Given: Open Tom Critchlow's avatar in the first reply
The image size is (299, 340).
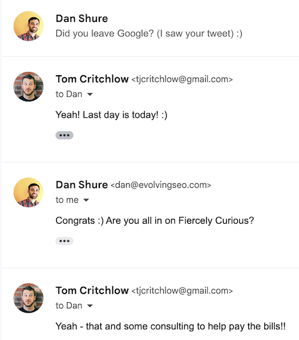Looking at the screenshot, I should (29, 86).
